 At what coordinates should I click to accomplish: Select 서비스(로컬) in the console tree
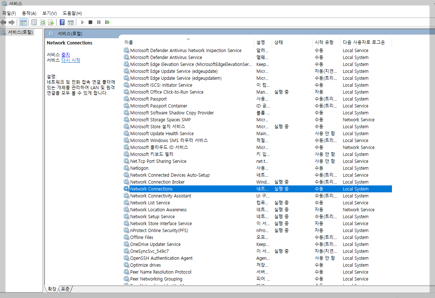point(20,32)
